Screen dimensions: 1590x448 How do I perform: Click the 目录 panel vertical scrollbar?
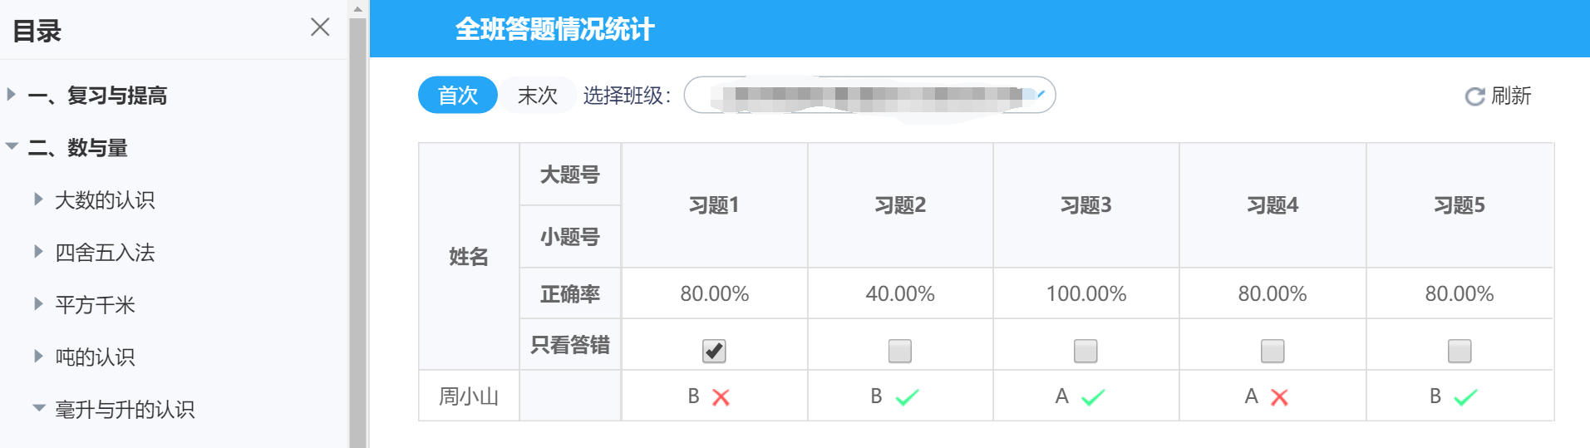pos(357,233)
